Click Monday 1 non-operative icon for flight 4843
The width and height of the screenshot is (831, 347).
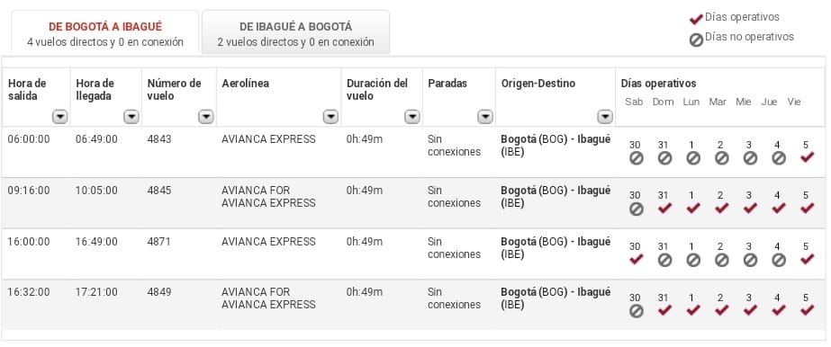tap(693, 158)
